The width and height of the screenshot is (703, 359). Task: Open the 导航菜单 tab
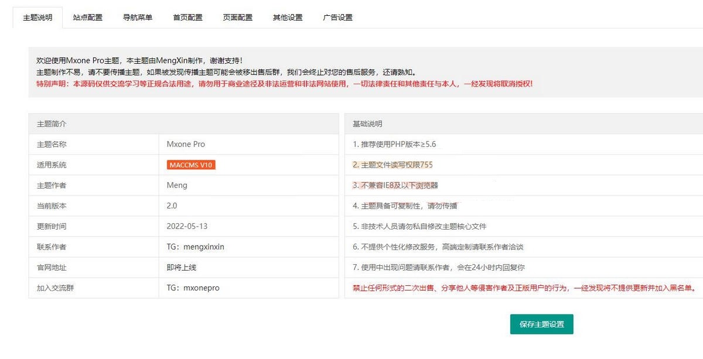(138, 18)
